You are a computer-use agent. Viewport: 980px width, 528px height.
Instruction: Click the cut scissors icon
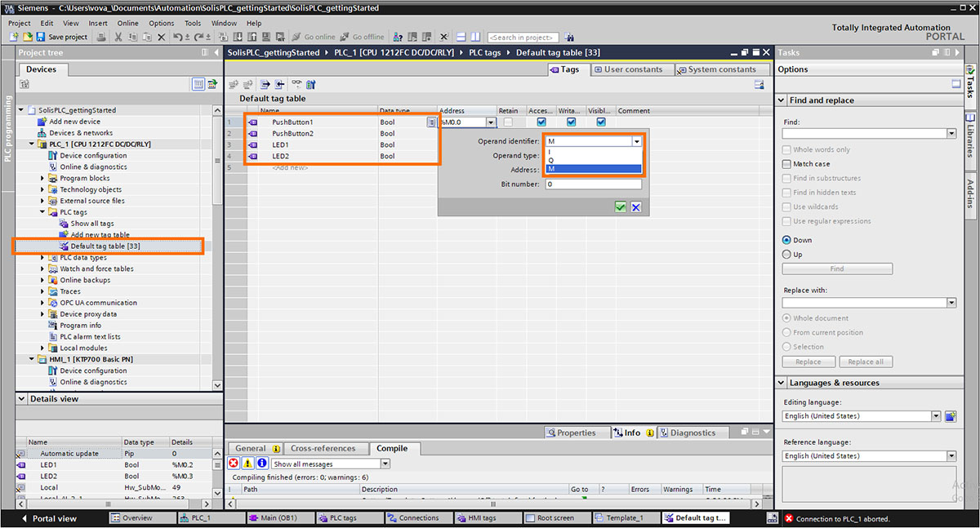pos(118,37)
